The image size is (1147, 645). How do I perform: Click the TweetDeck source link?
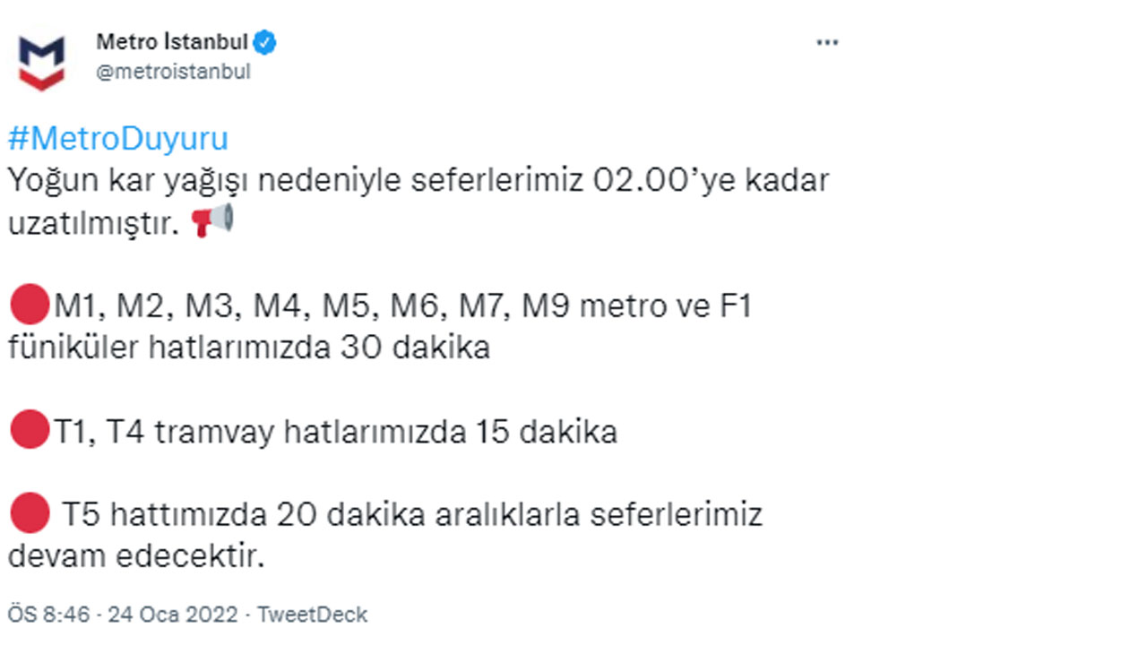(x=311, y=615)
